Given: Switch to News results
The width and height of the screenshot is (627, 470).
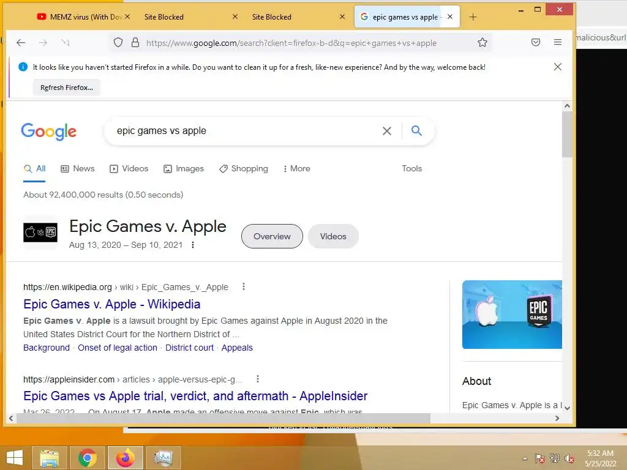Looking at the screenshot, I should pyautogui.click(x=78, y=169).
